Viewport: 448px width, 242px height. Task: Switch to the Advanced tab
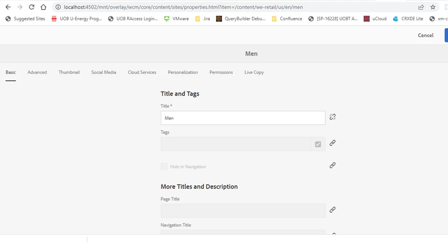pyautogui.click(x=37, y=72)
